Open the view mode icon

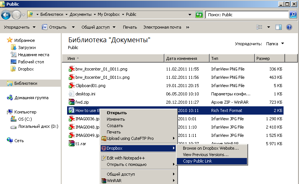click(259, 27)
